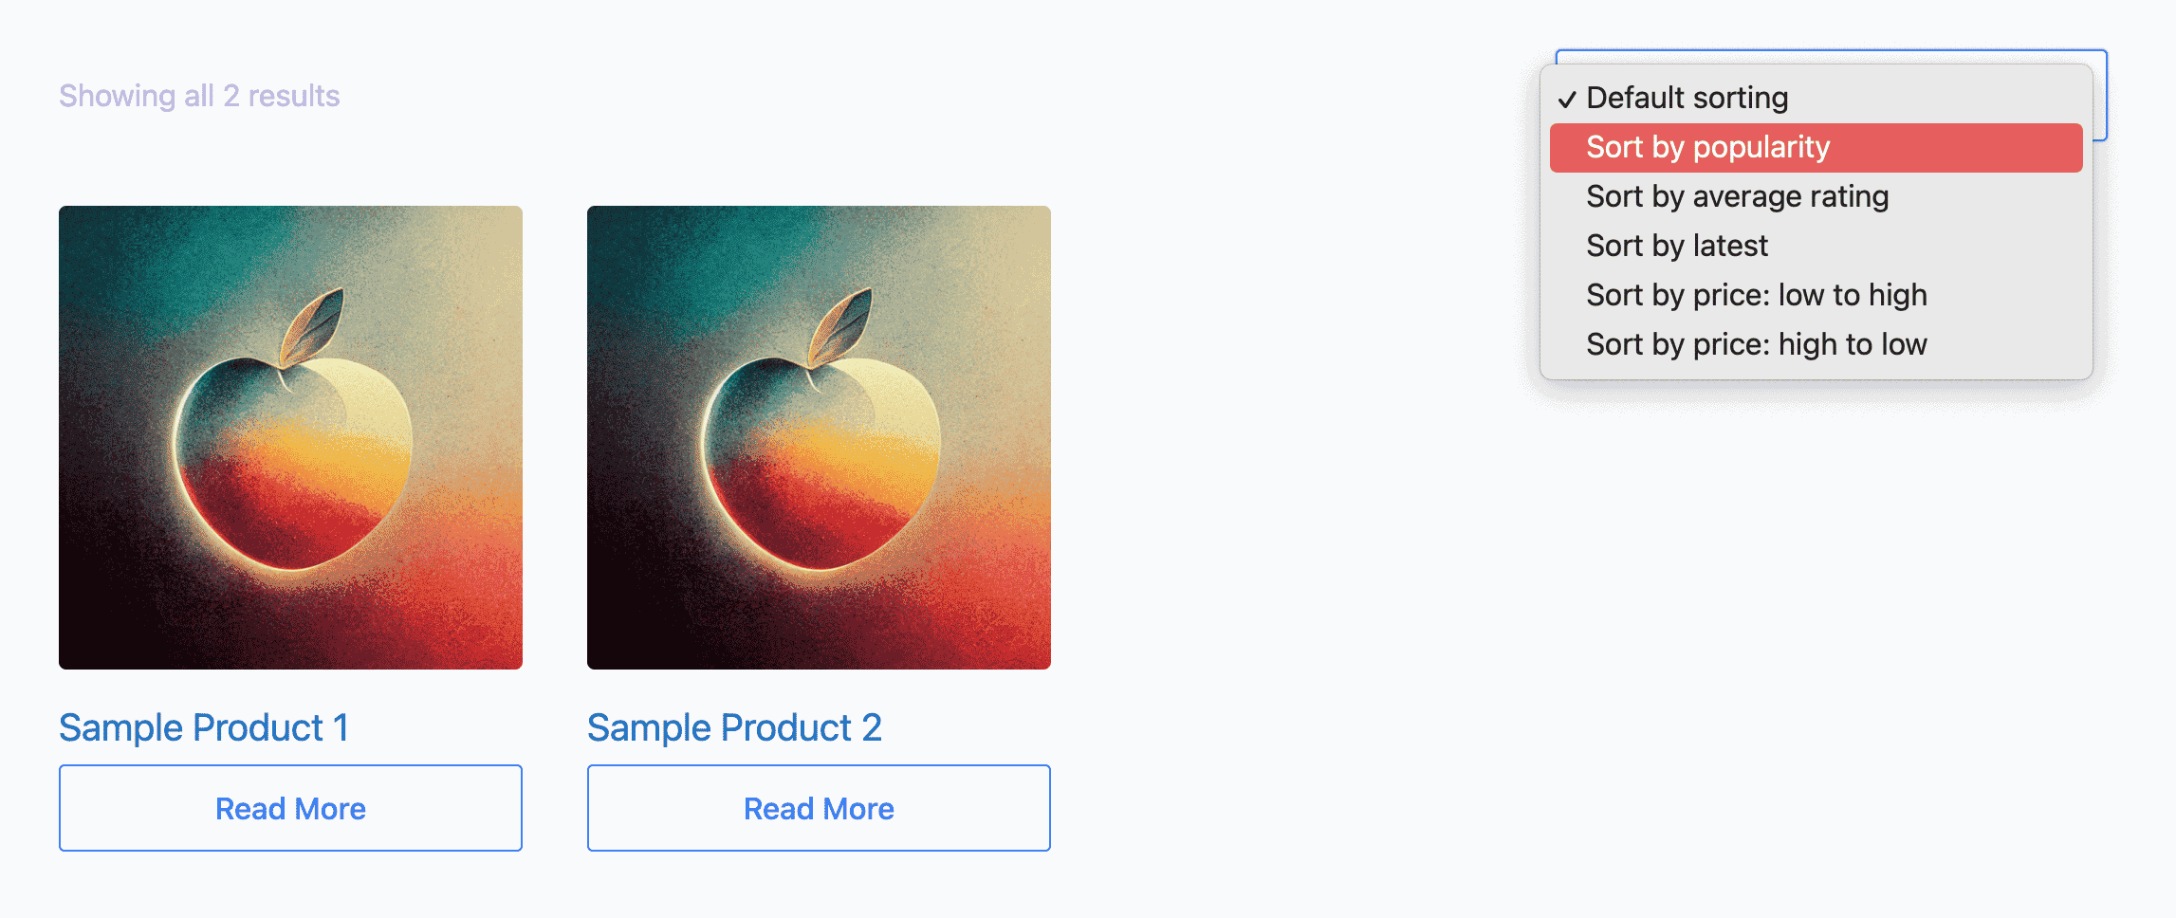Pick Sort by average rating
Viewport: 2176px width, 918px height.
[1737, 196]
